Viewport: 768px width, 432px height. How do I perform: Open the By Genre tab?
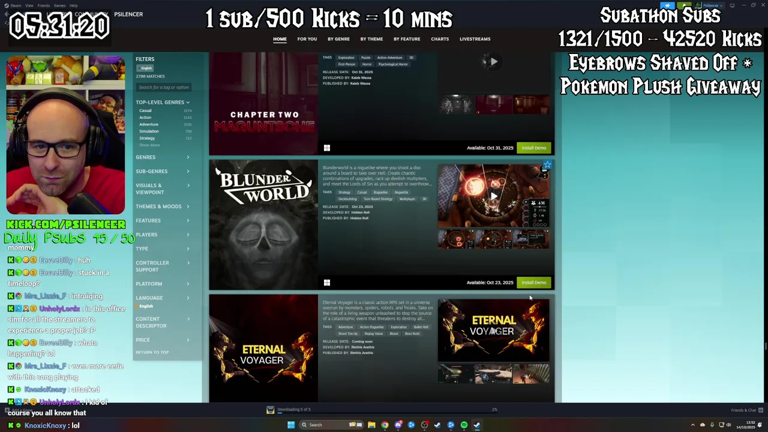[x=338, y=39]
